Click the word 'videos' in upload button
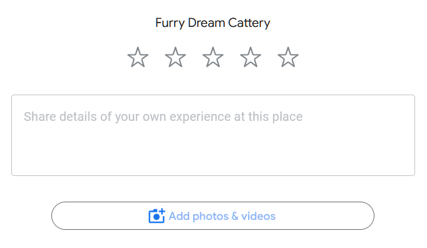427x248 pixels. 259,216
